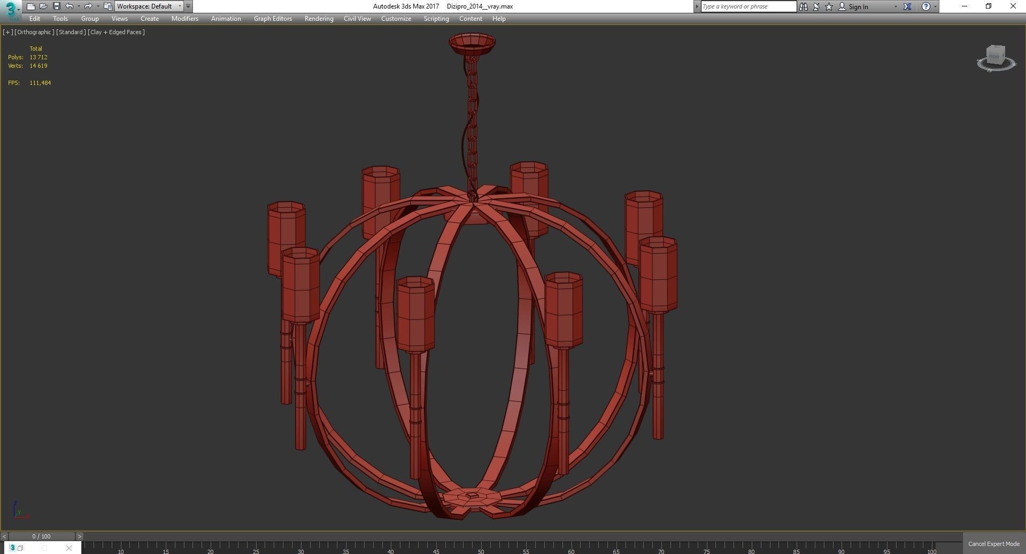Click the [Orthographic] viewport label
Image resolution: width=1026 pixels, height=554 pixels.
pyautogui.click(x=34, y=32)
